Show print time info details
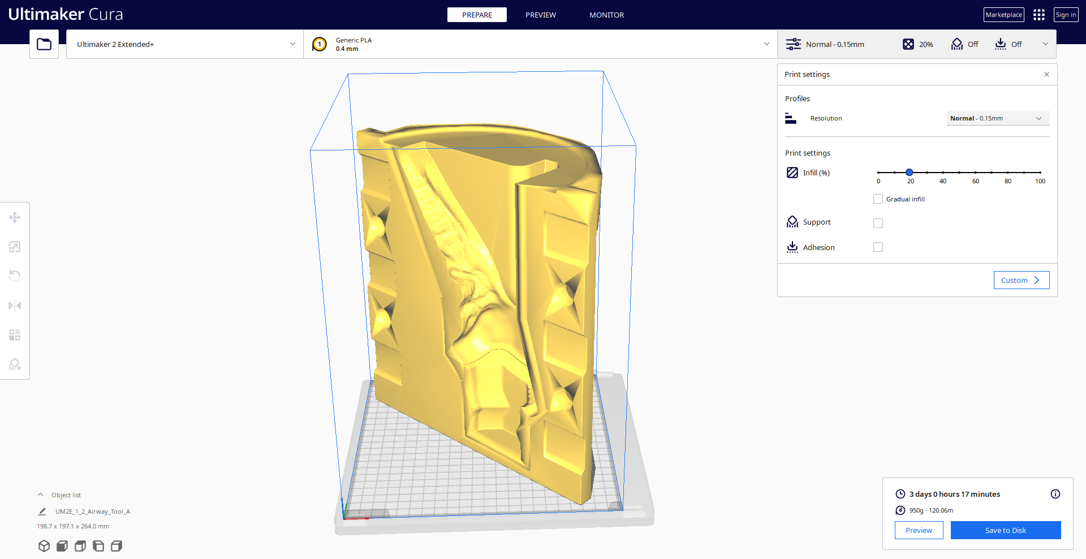Image resolution: width=1086 pixels, height=559 pixels. coord(1055,494)
